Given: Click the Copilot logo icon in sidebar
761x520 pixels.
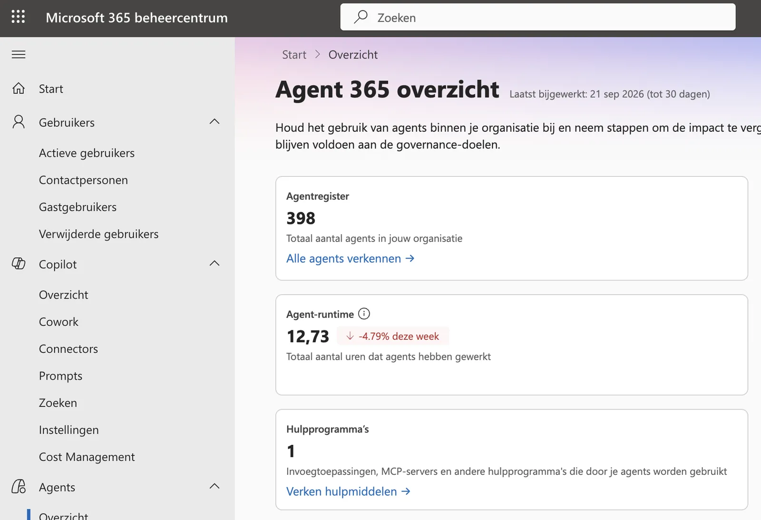Looking at the screenshot, I should (19, 264).
